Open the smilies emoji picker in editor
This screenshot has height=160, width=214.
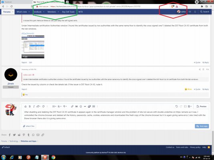[81, 106]
